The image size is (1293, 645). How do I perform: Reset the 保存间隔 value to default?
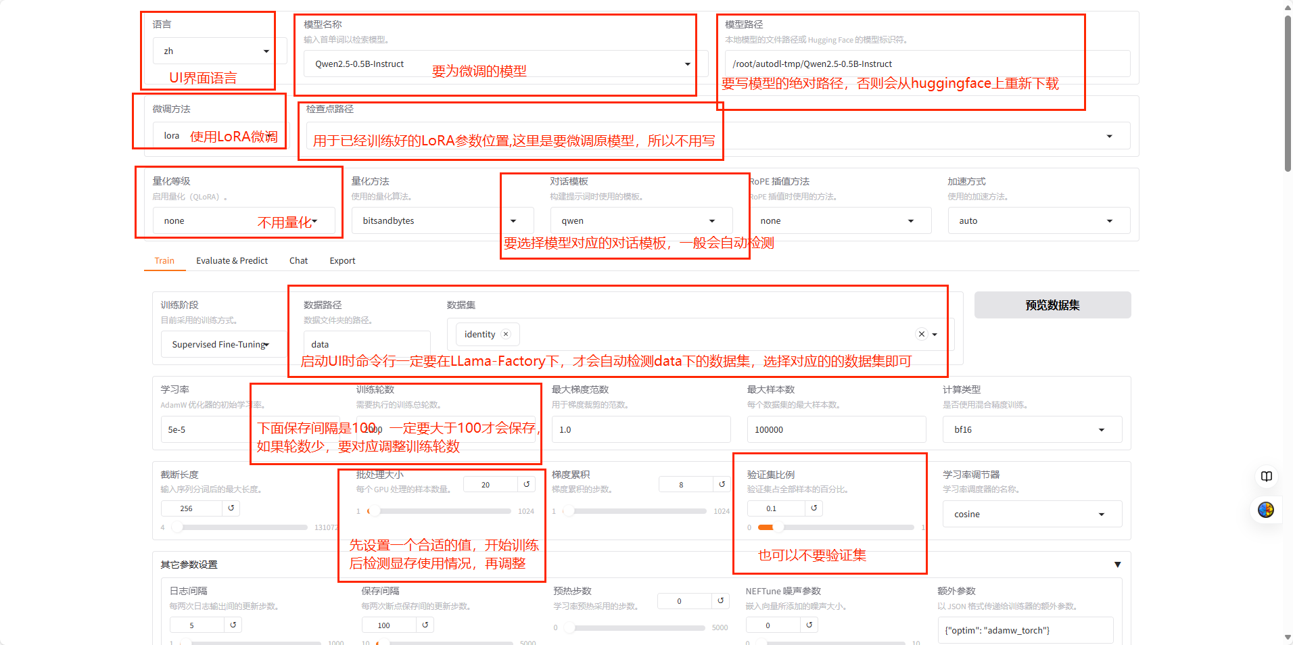click(x=425, y=625)
